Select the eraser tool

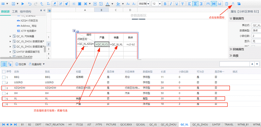pos(55,3)
